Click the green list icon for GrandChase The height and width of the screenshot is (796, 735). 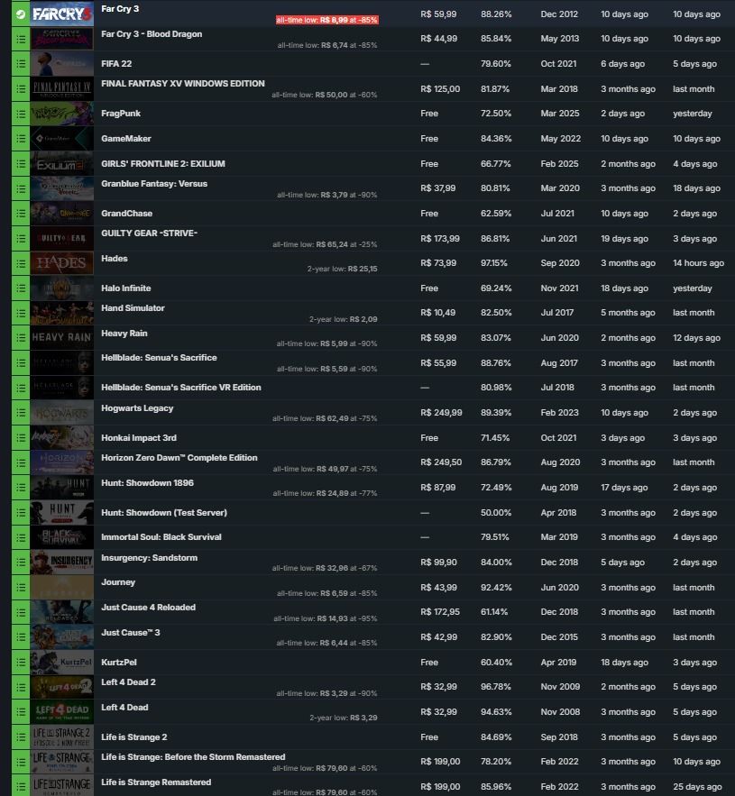pos(21,214)
